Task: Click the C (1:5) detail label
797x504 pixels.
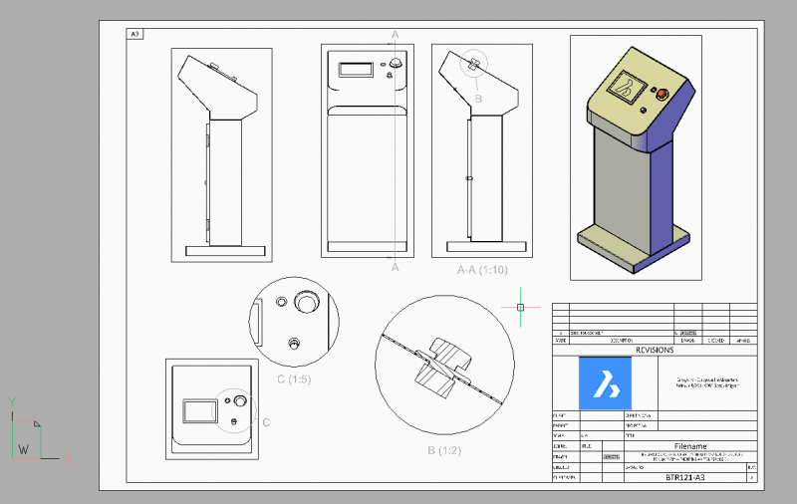Action: [294, 379]
